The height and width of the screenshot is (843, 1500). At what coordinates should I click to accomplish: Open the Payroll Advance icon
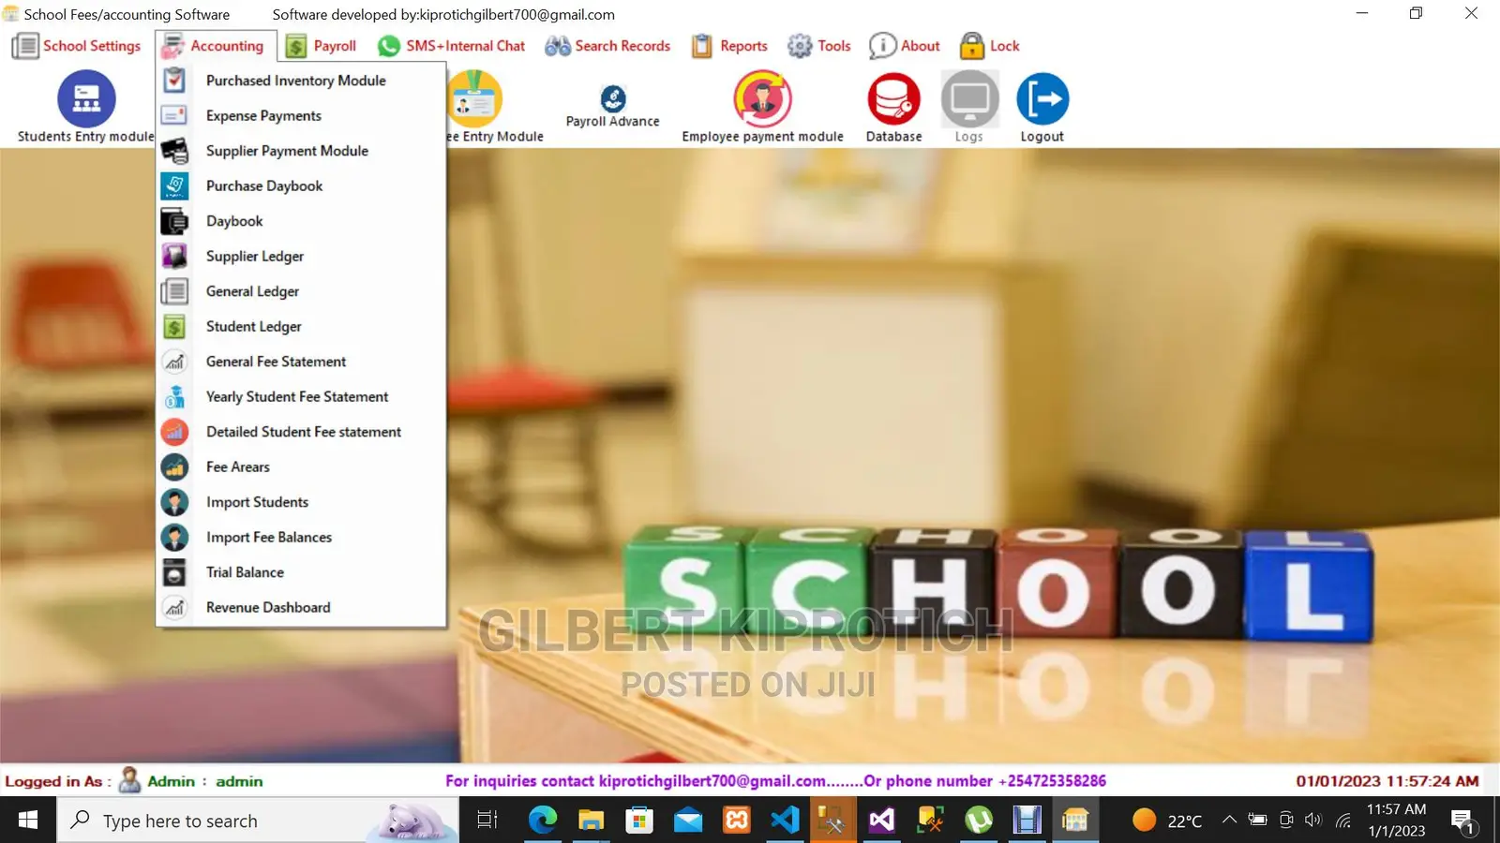613,97
